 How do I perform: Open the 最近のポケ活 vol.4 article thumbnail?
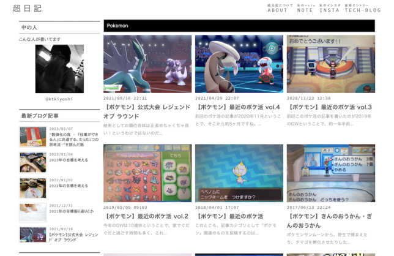point(239,64)
